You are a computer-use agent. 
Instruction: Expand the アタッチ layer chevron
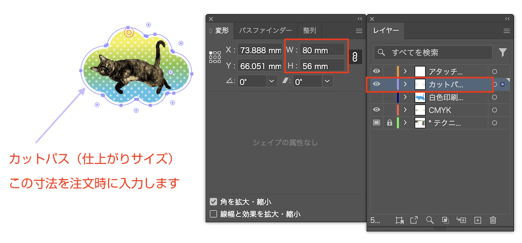[405, 71]
